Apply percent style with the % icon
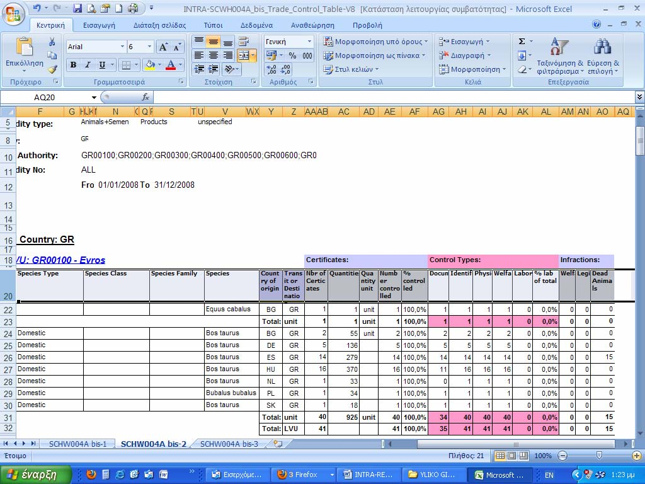Viewport: 645px width, 484px height. [x=292, y=55]
